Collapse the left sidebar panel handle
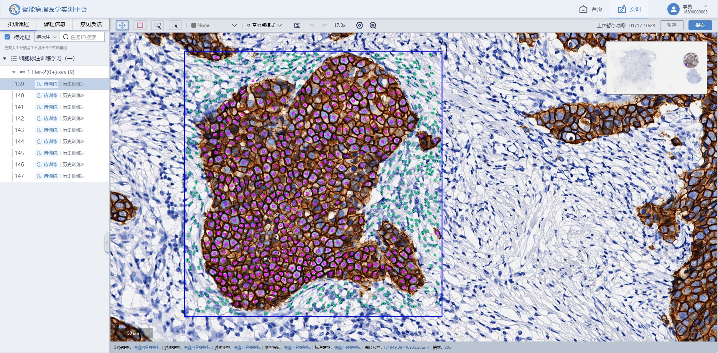 pyautogui.click(x=107, y=242)
